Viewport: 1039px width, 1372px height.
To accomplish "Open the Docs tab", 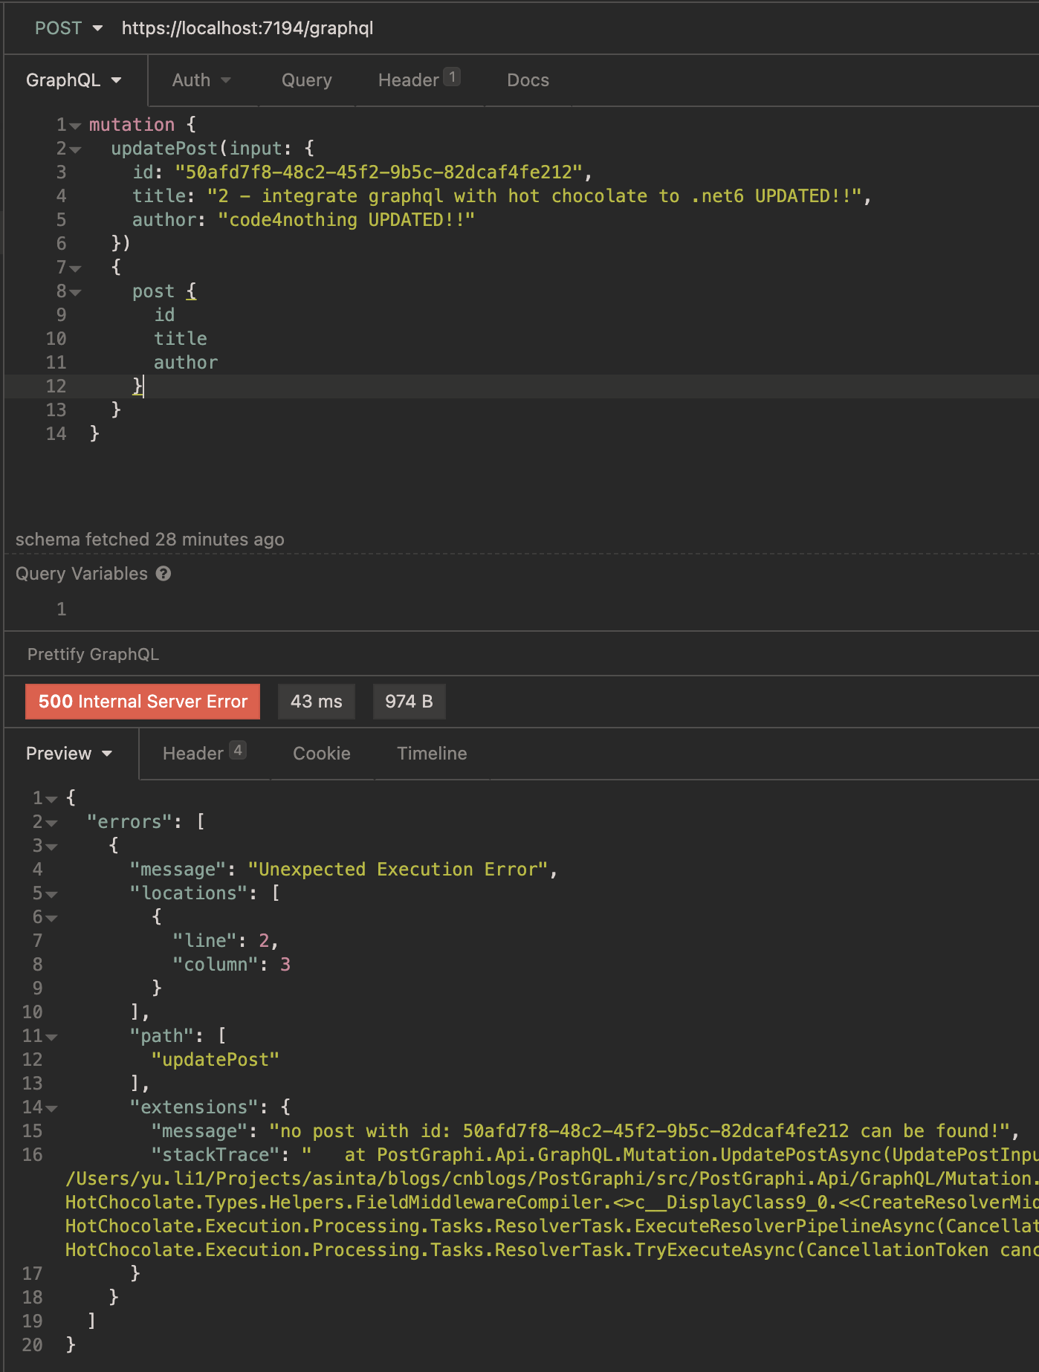I will 528,80.
